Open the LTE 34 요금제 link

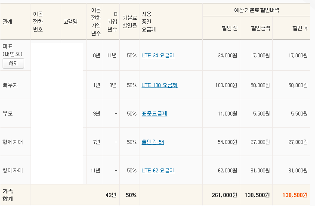(x=158, y=55)
